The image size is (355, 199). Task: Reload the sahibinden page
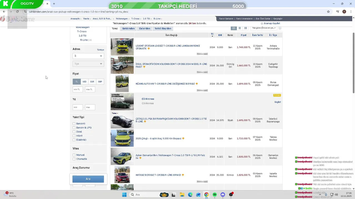17,12
